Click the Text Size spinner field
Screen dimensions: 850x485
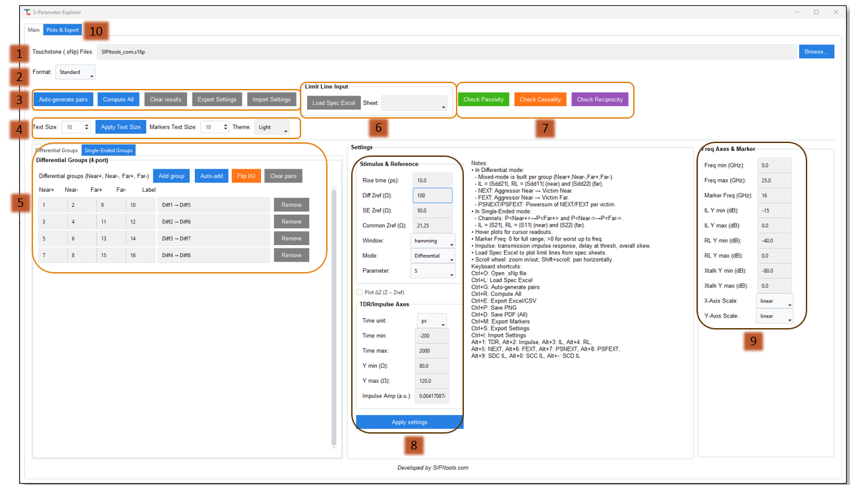click(x=76, y=127)
